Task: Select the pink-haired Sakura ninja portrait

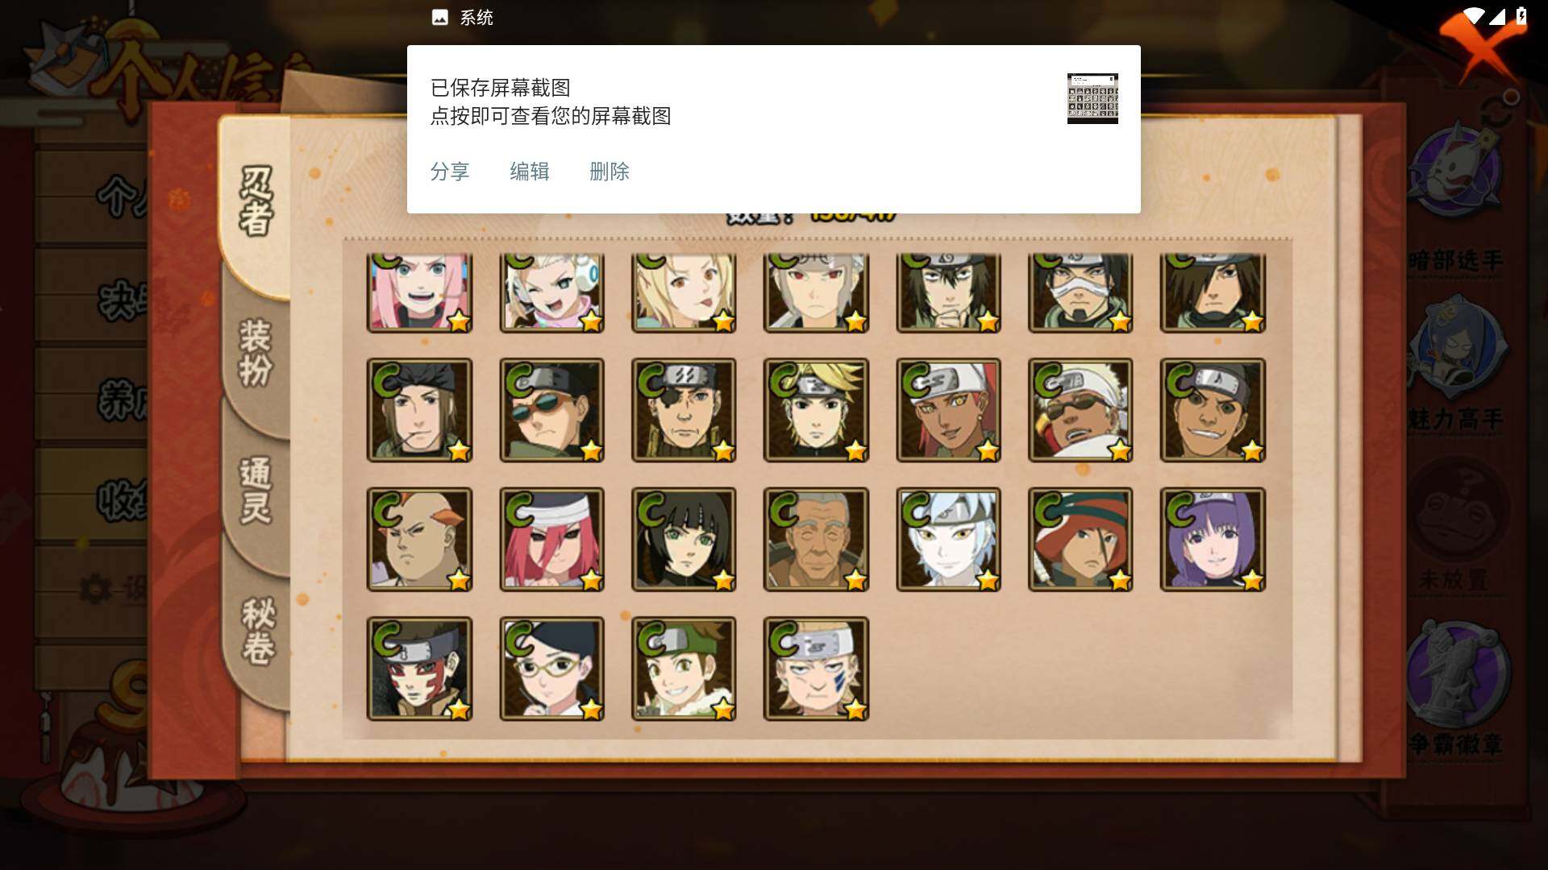Action: pyautogui.click(x=419, y=293)
